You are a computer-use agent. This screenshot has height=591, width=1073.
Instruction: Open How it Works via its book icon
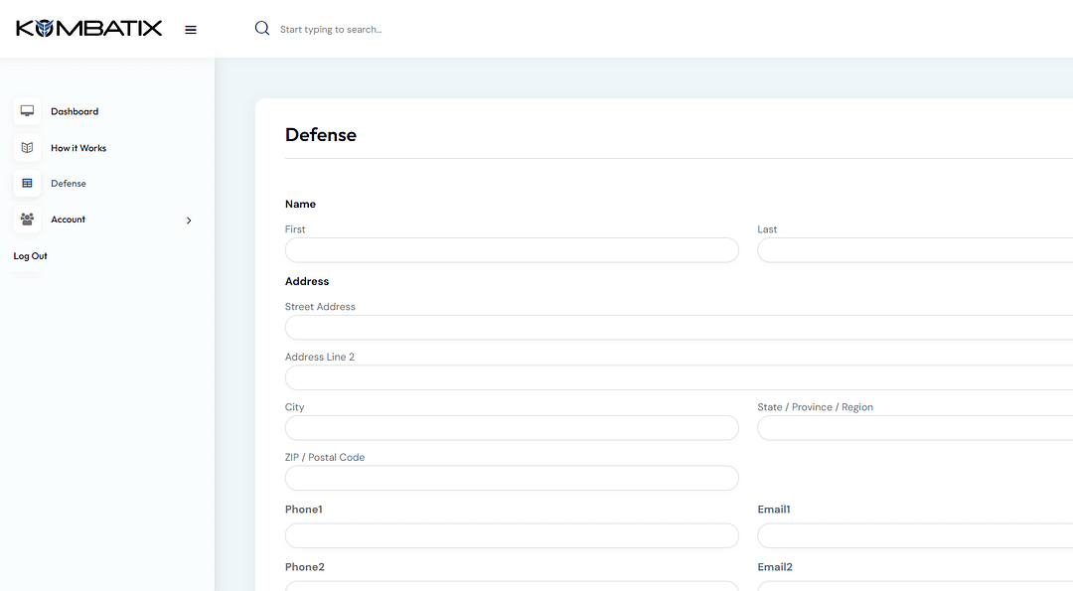tap(27, 147)
